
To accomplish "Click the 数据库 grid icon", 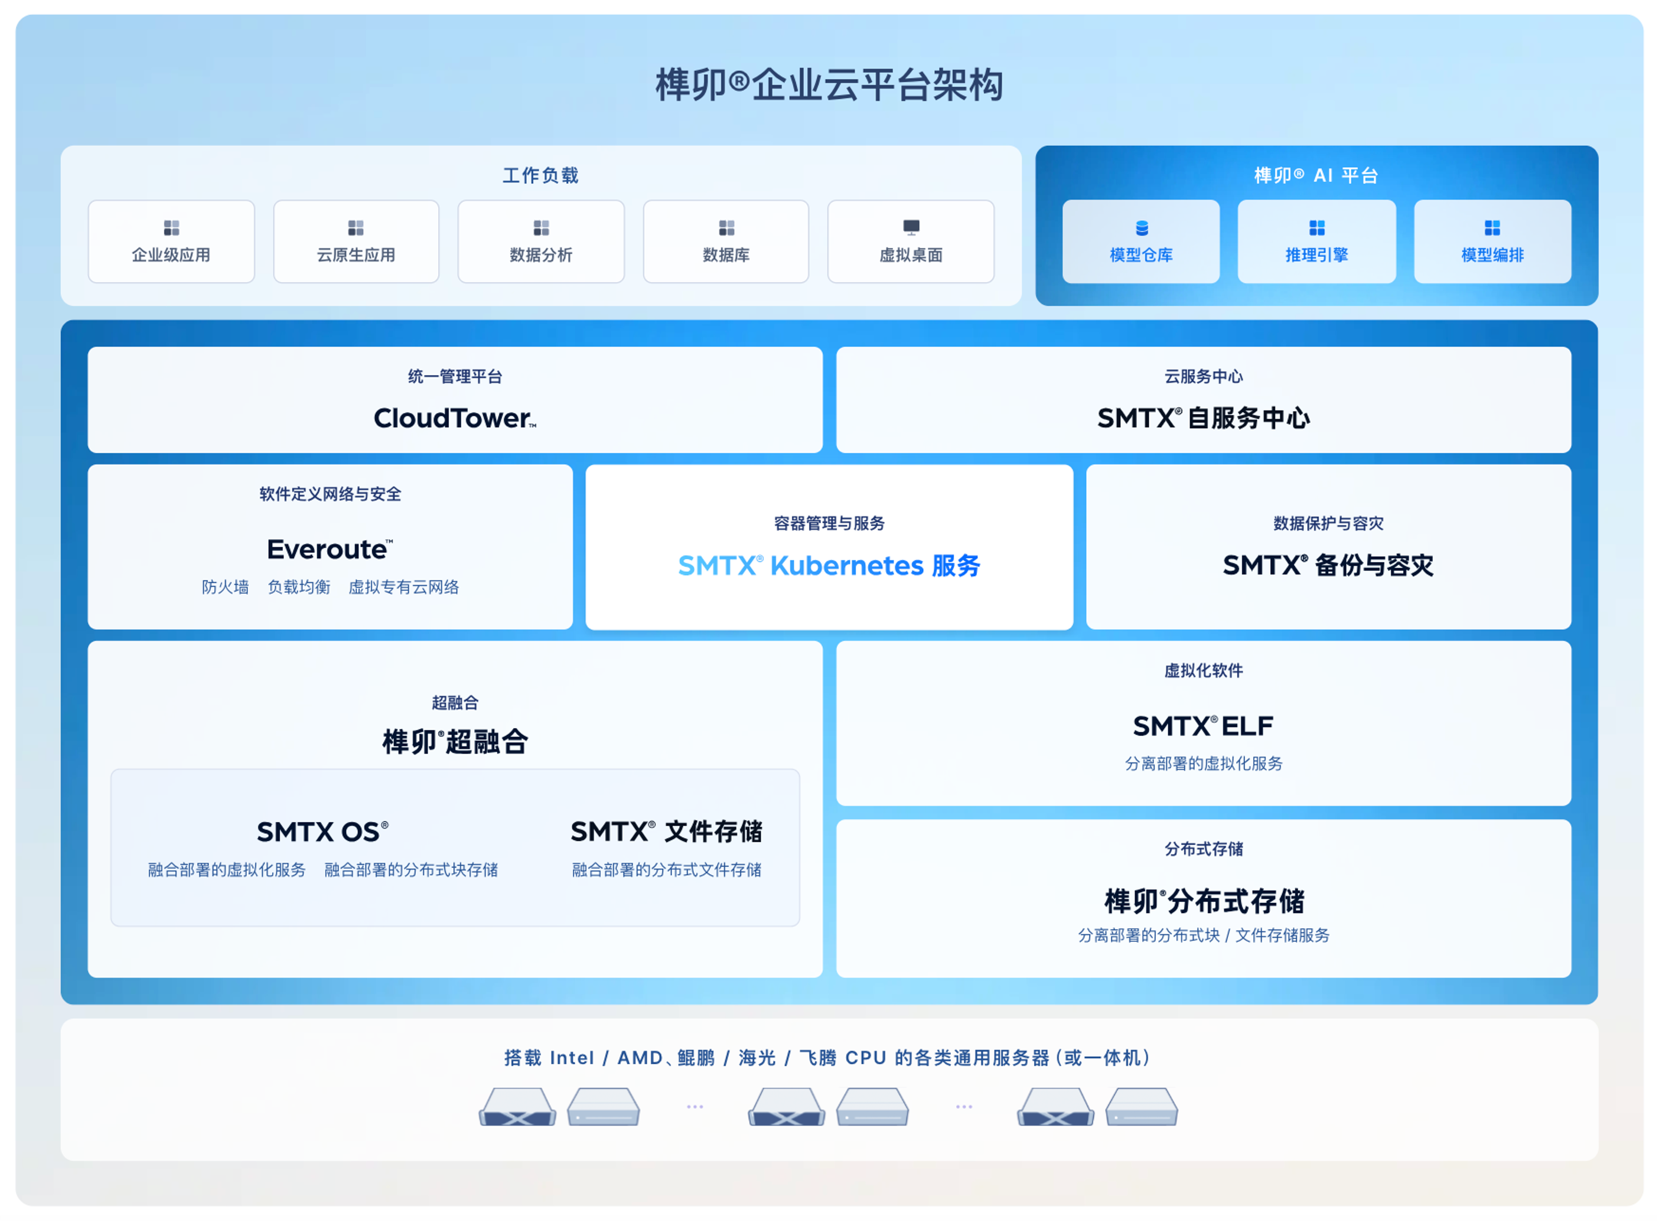I will (726, 227).
